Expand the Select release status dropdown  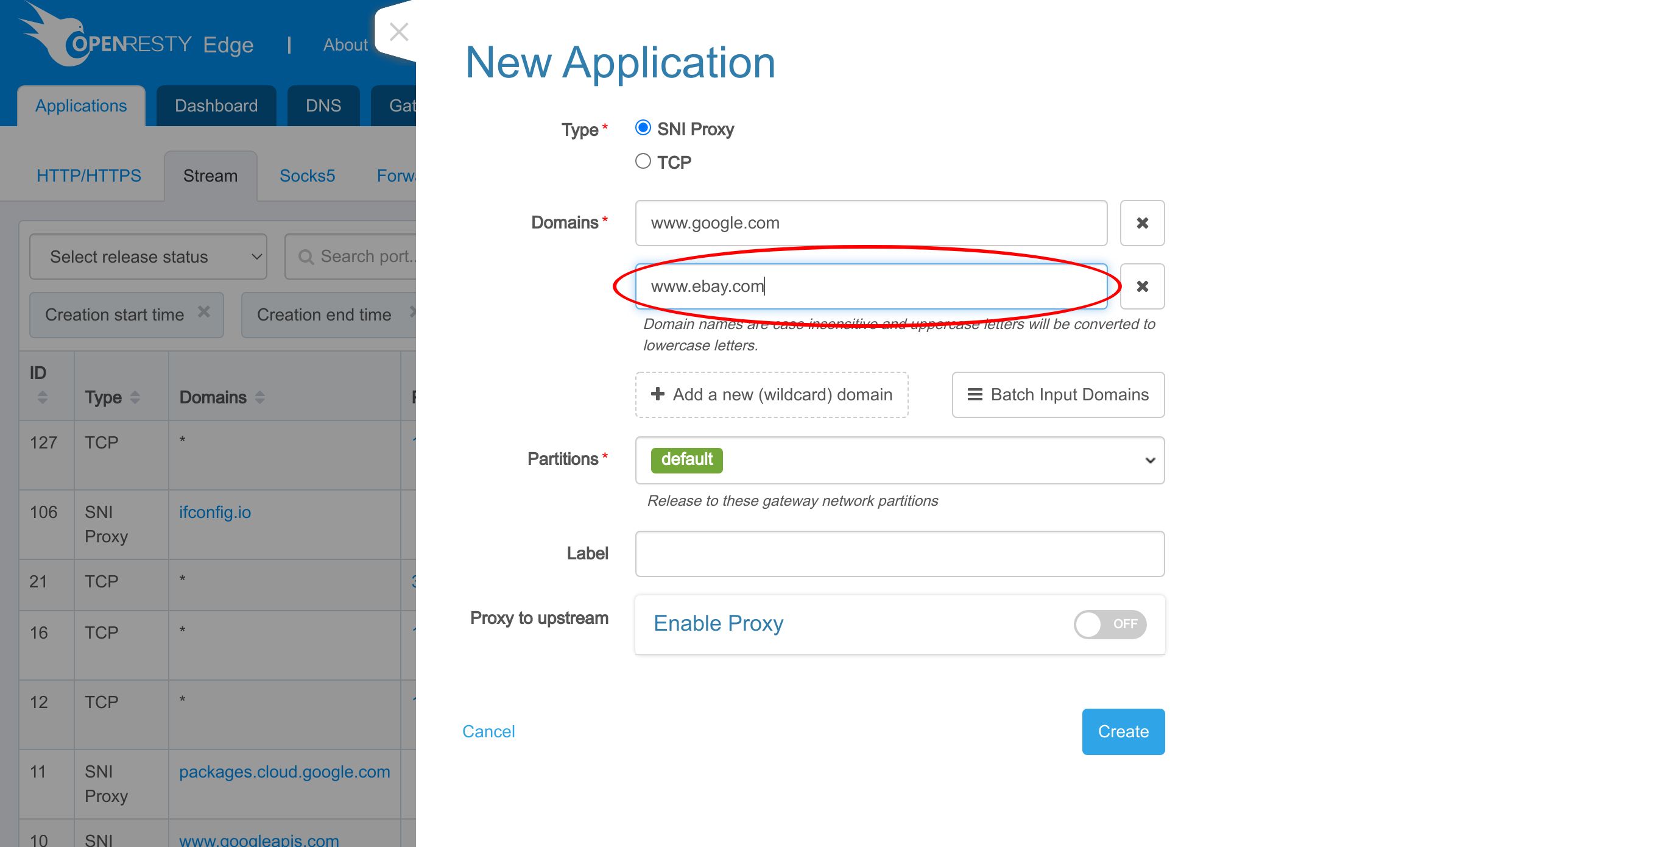(x=148, y=257)
